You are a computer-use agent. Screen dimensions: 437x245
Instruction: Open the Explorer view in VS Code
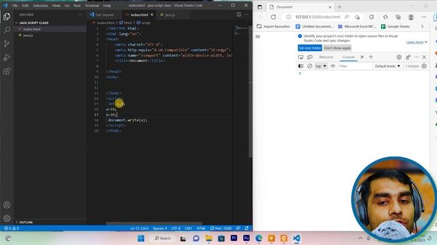[x=7, y=16]
